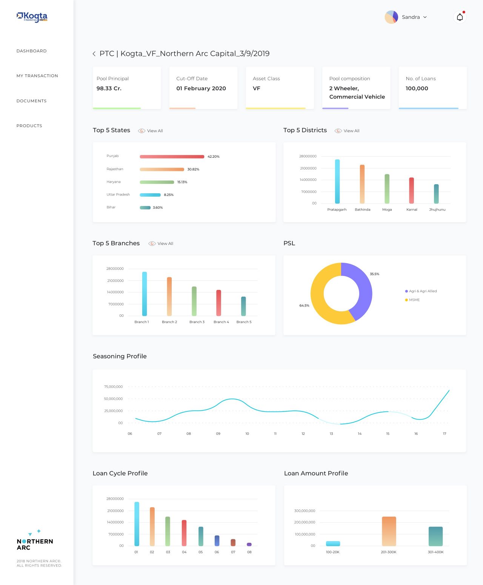Go back using the arrow beside PTC title

94,54
